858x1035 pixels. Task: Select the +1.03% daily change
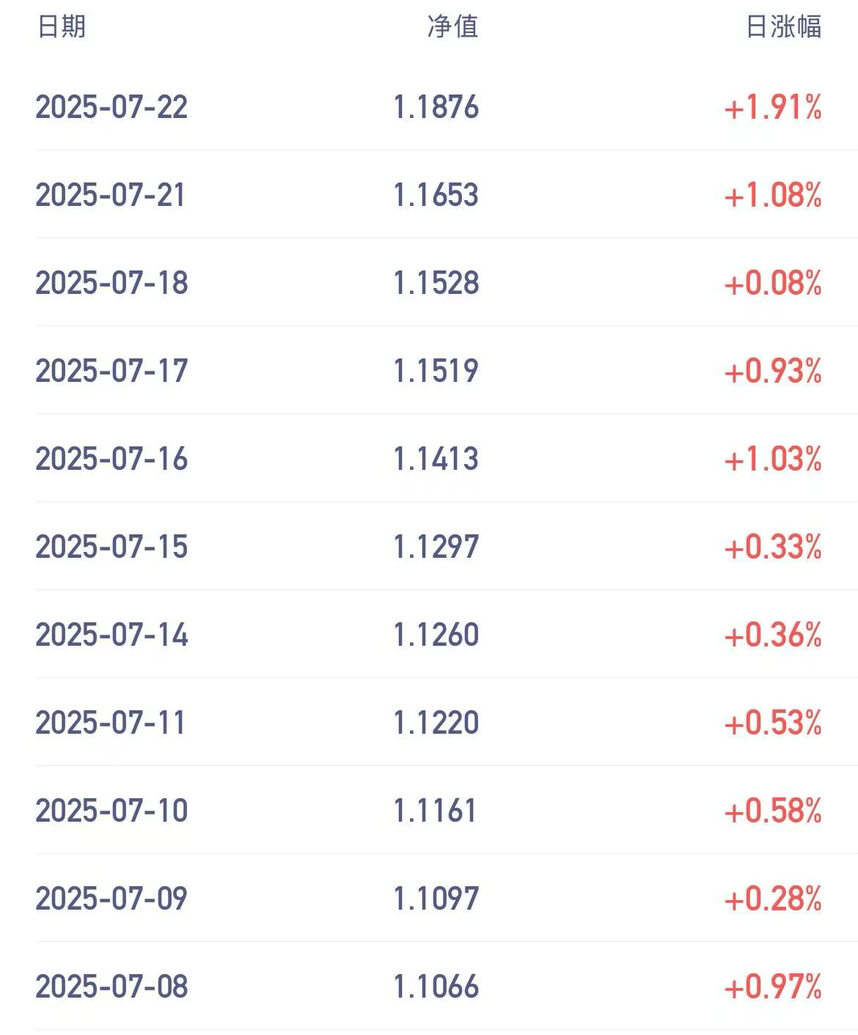pyautogui.click(x=773, y=459)
